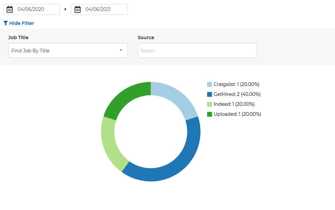The width and height of the screenshot is (335, 210).
Task: Click the Hide Filter link text
Action: point(22,23)
